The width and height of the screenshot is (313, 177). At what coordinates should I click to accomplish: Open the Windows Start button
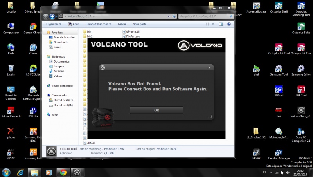click(6, 172)
